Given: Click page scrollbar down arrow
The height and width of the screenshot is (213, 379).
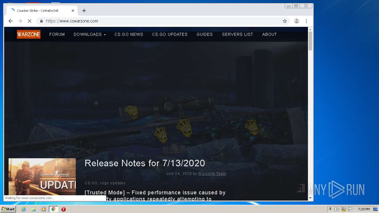Looking at the screenshot, I should 310,198.
